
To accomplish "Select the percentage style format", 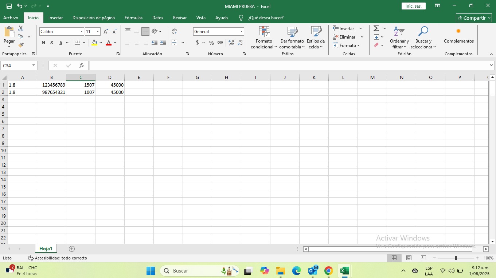I will 211,43.
